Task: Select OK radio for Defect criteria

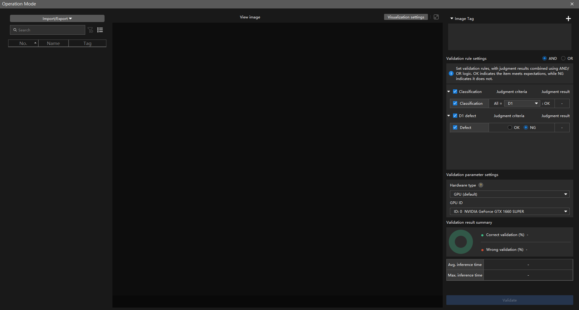Action: point(510,127)
